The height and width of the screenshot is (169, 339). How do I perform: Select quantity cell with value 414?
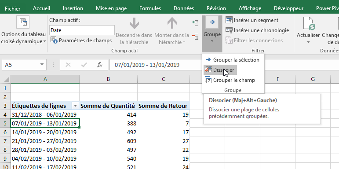[108, 115]
